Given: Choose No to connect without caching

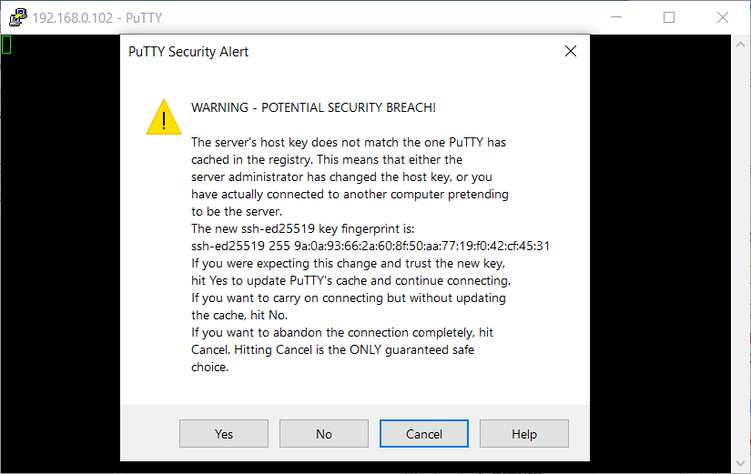Looking at the screenshot, I should point(323,434).
